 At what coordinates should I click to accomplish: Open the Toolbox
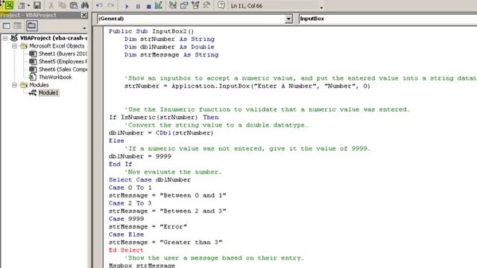pos(206,5)
